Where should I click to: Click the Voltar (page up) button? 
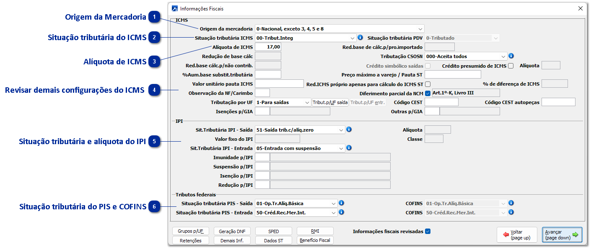pos(516,235)
